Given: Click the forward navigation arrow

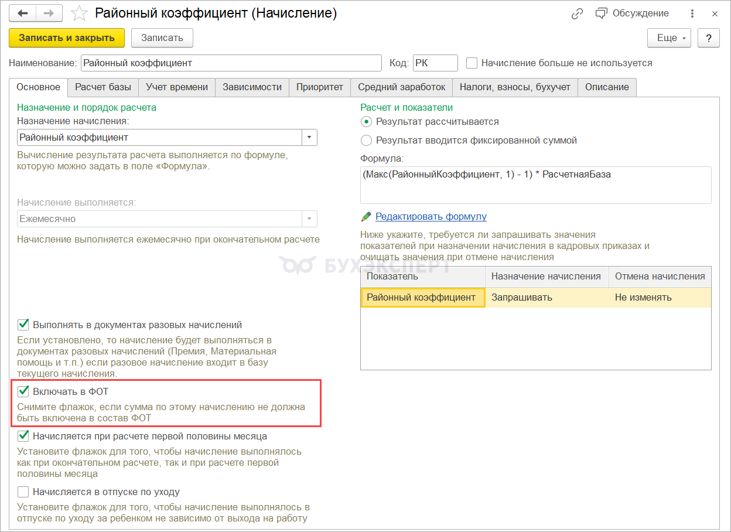Looking at the screenshot, I should pyautogui.click(x=50, y=13).
